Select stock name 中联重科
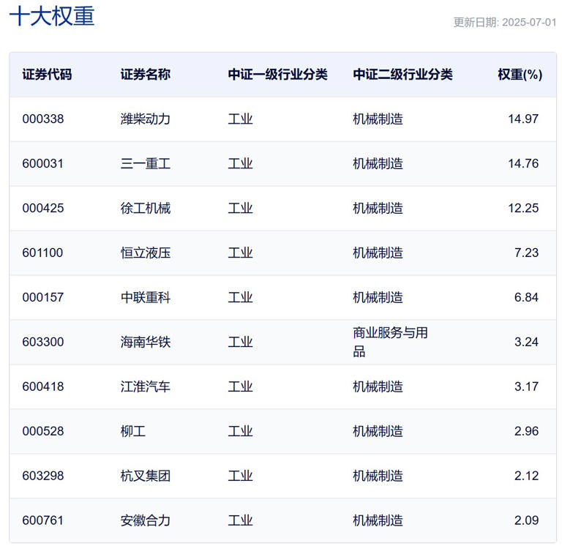The width and height of the screenshot is (562, 546). click(145, 298)
